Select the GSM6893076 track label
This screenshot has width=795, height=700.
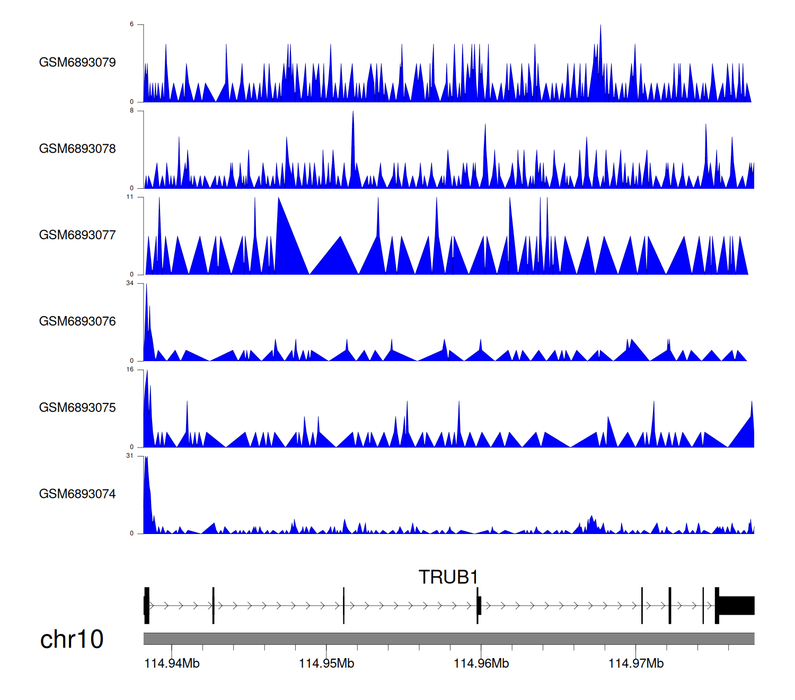pyautogui.click(x=77, y=321)
